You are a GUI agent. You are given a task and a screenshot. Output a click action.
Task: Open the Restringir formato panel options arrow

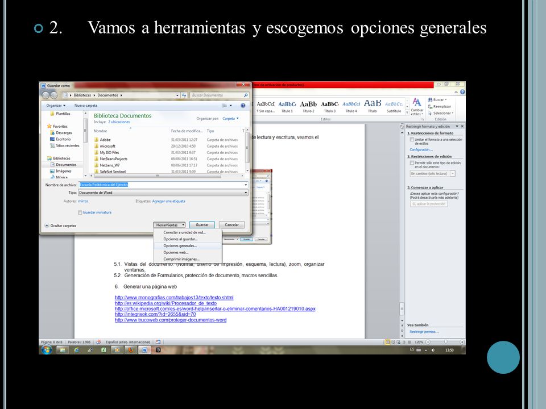click(x=457, y=126)
